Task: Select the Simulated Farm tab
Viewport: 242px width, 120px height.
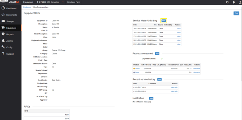Action: click(74, 2)
